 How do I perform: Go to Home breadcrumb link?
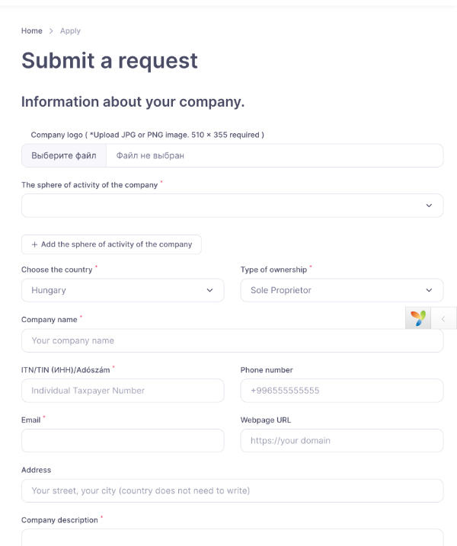pos(32,31)
